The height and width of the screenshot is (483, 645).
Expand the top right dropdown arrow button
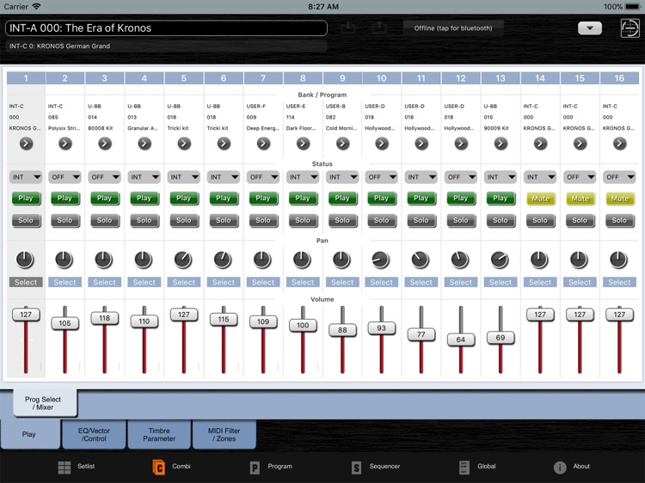(590, 28)
